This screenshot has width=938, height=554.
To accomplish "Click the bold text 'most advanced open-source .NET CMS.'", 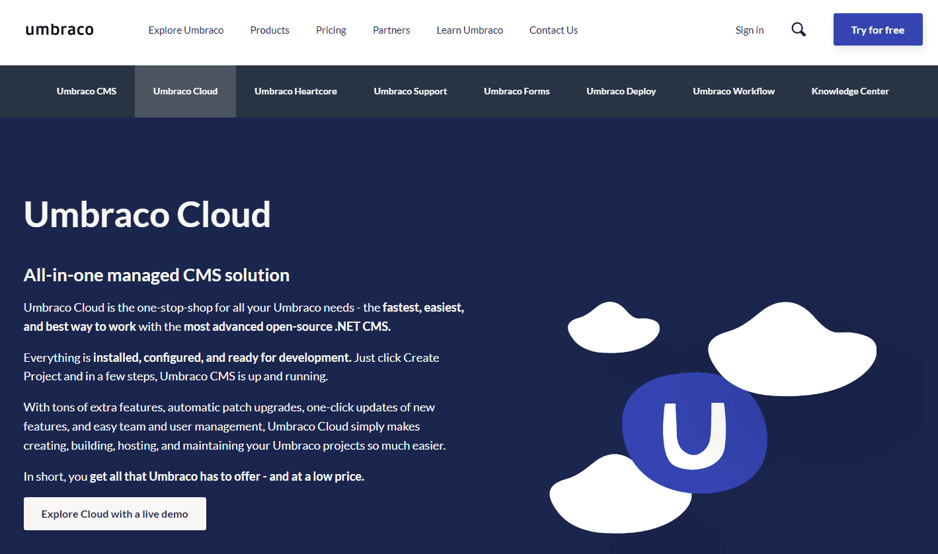I will point(287,326).
